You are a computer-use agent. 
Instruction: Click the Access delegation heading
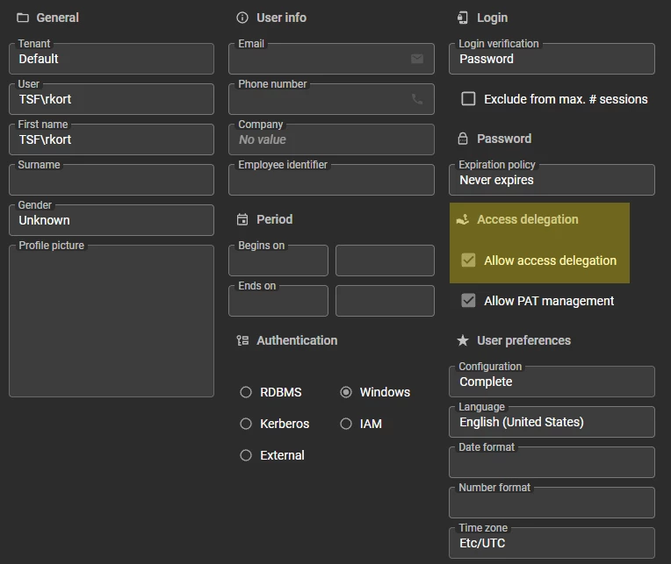(x=527, y=219)
